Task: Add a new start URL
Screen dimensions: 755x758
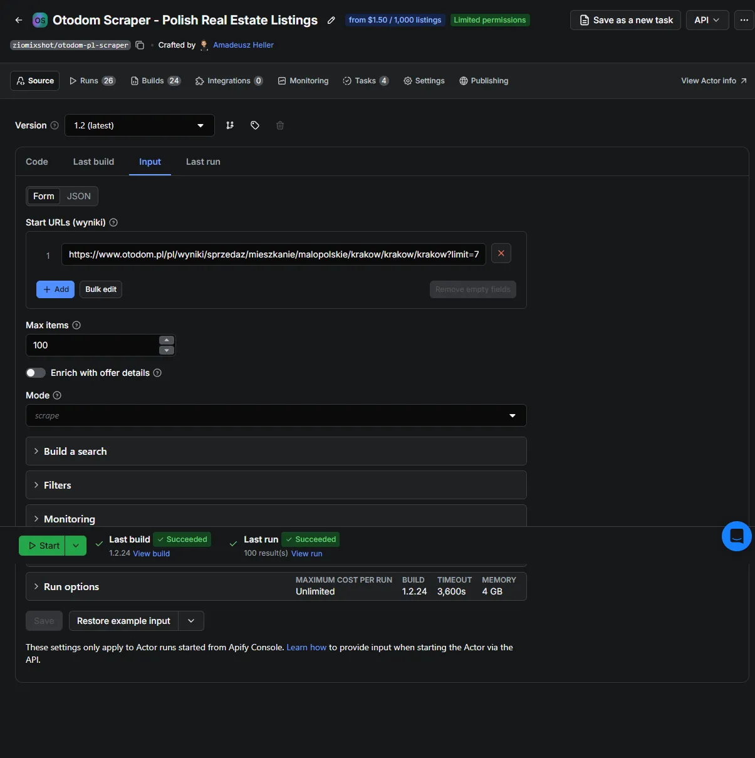Action: (55, 289)
